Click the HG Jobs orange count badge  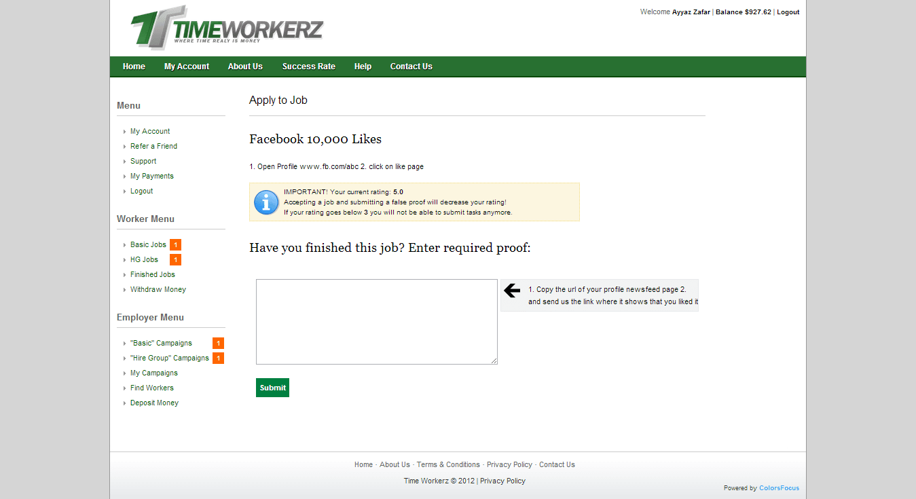click(175, 260)
